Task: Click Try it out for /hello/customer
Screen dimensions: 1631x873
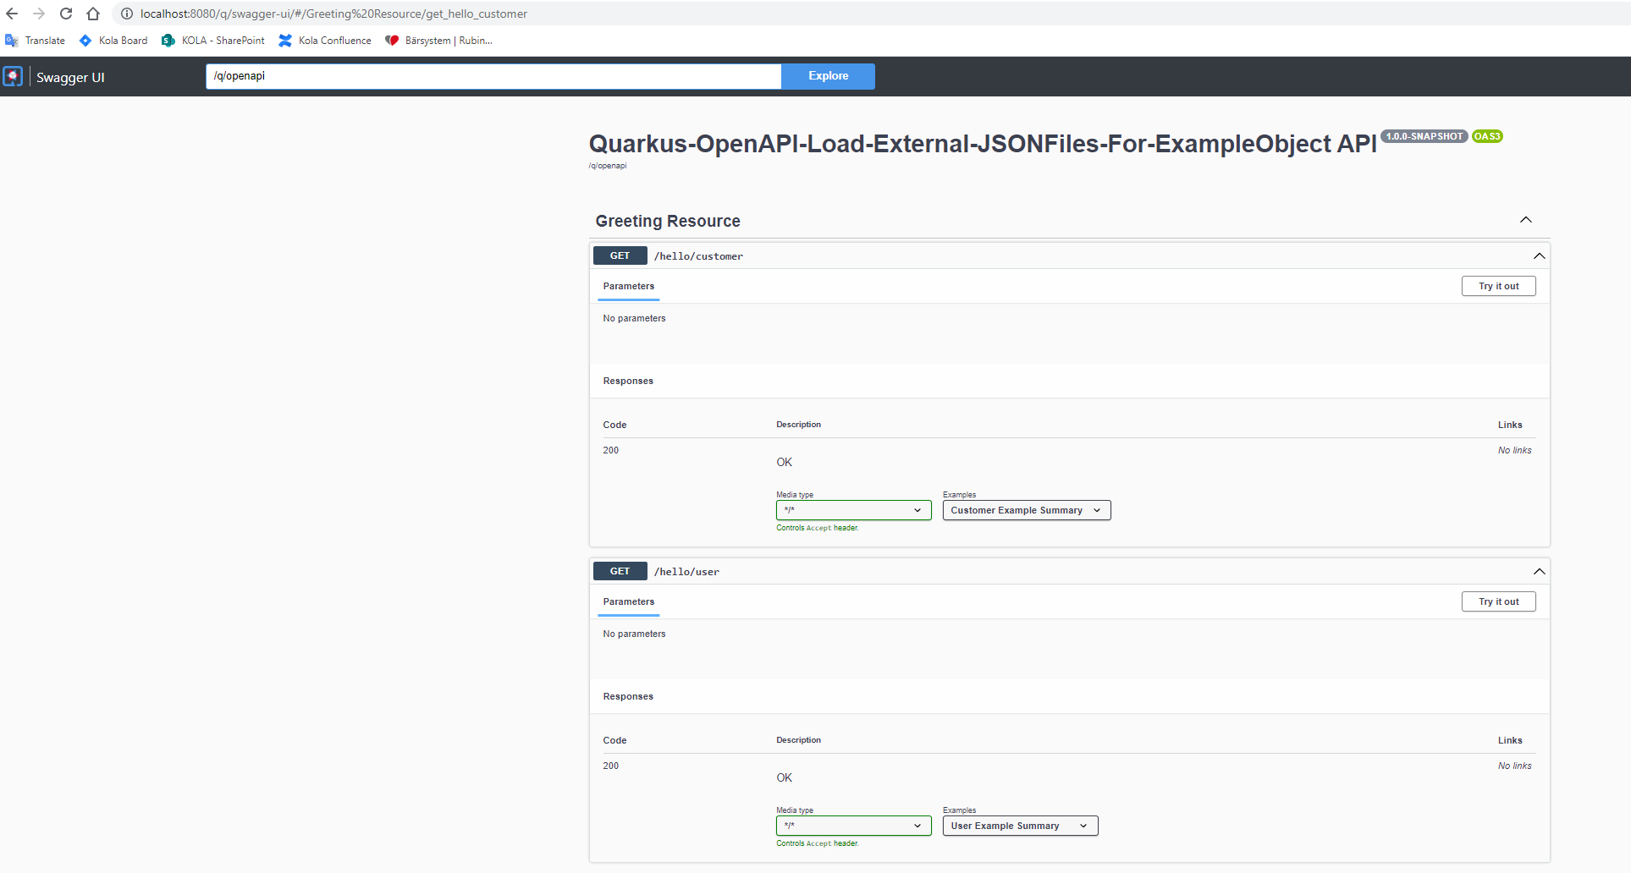Action: [x=1498, y=286]
